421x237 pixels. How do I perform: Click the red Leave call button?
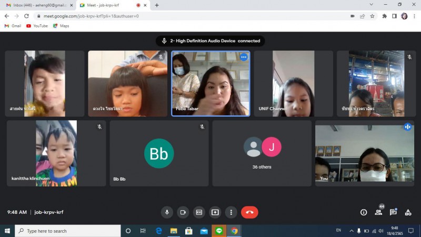click(x=249, y=212)
